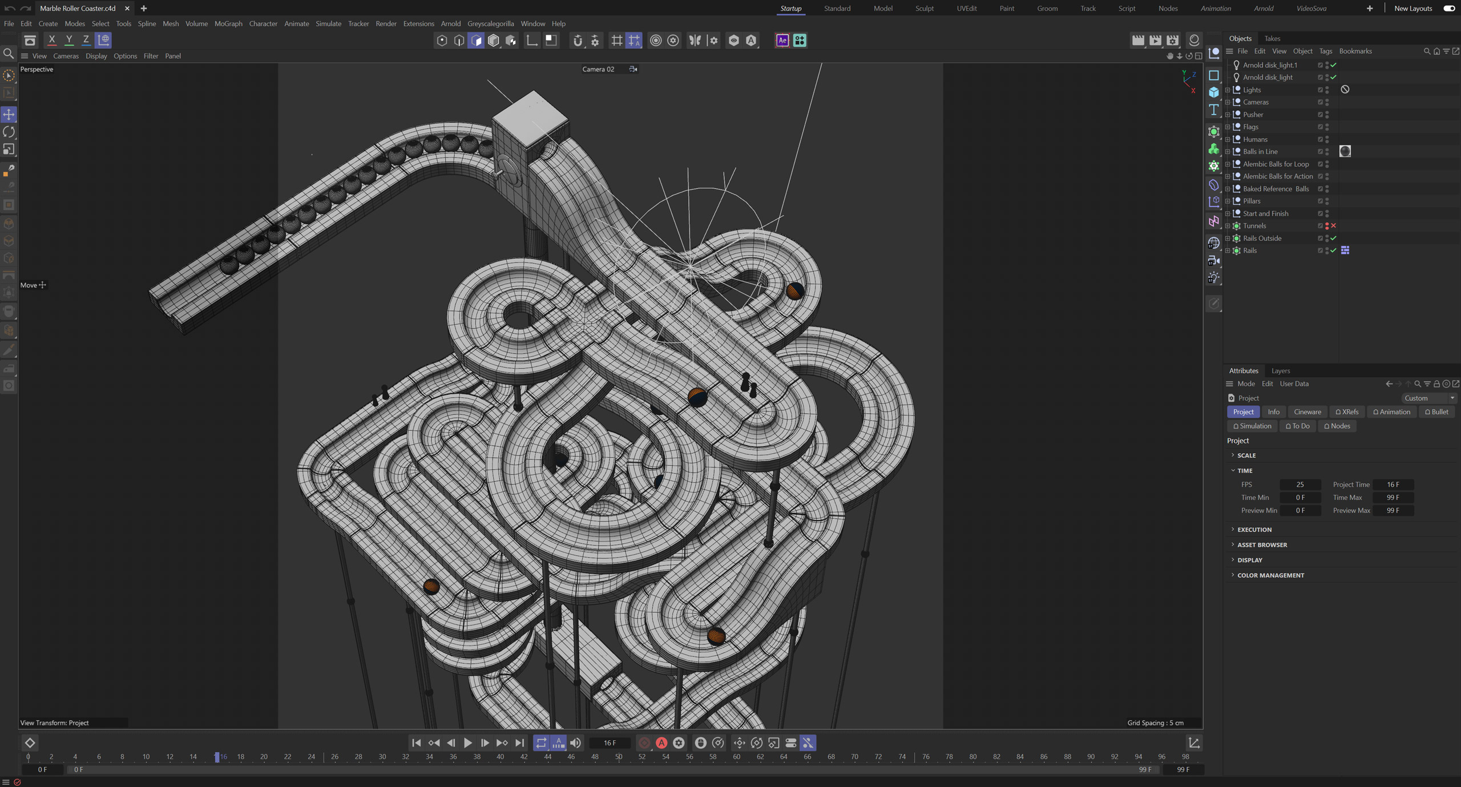
Task: Toggle the New Layouts switch
Action: point(1448,8)
